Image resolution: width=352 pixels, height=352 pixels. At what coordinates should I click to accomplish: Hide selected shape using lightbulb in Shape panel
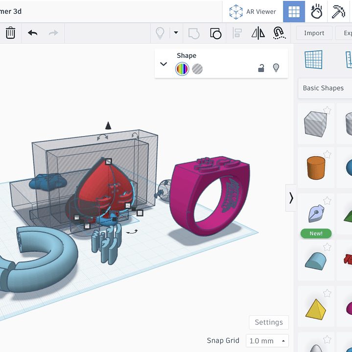(276, 68)
